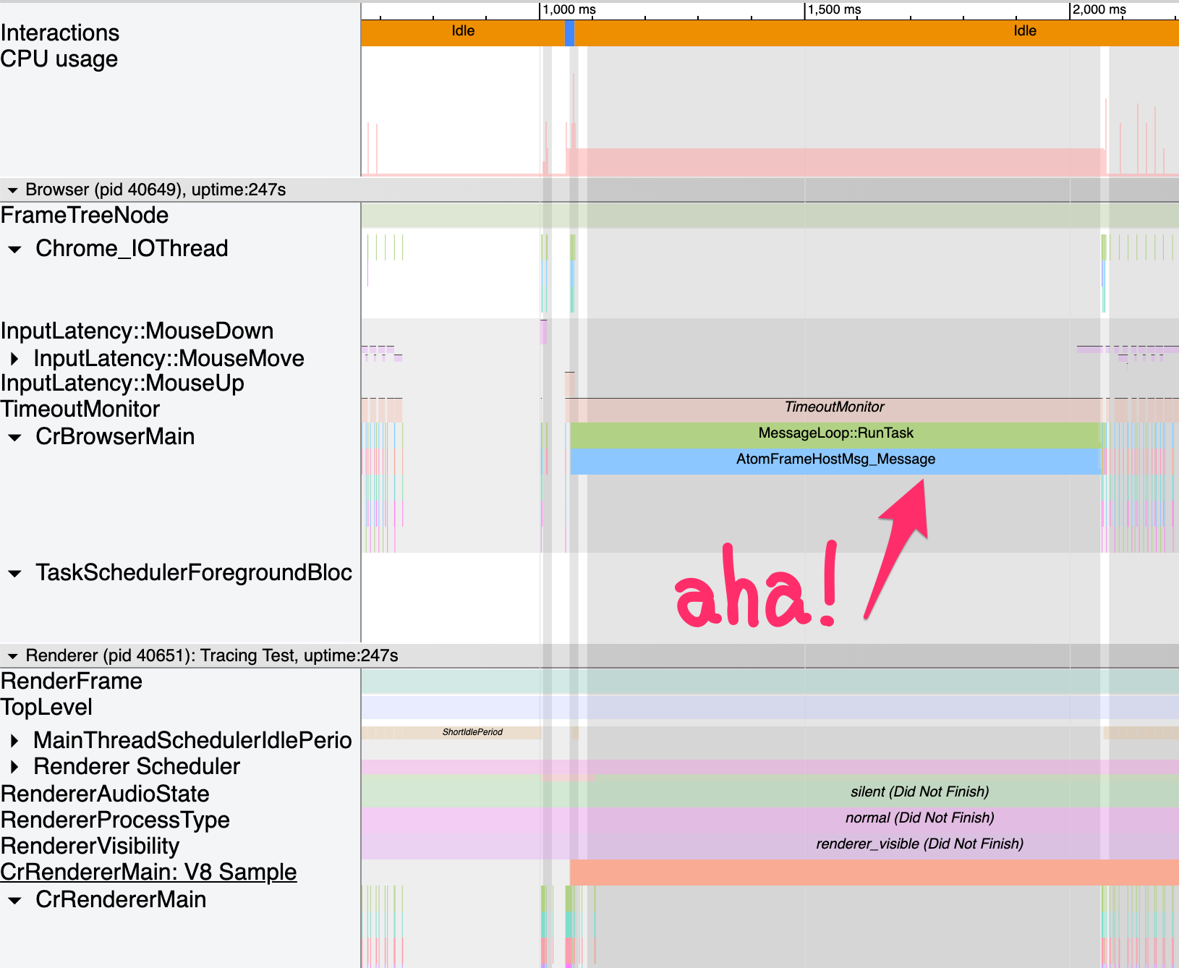The image size is (1179, 968).
Task: Select the renderer_visible (Did Not Finish) slice
Action: click(770, 846)
